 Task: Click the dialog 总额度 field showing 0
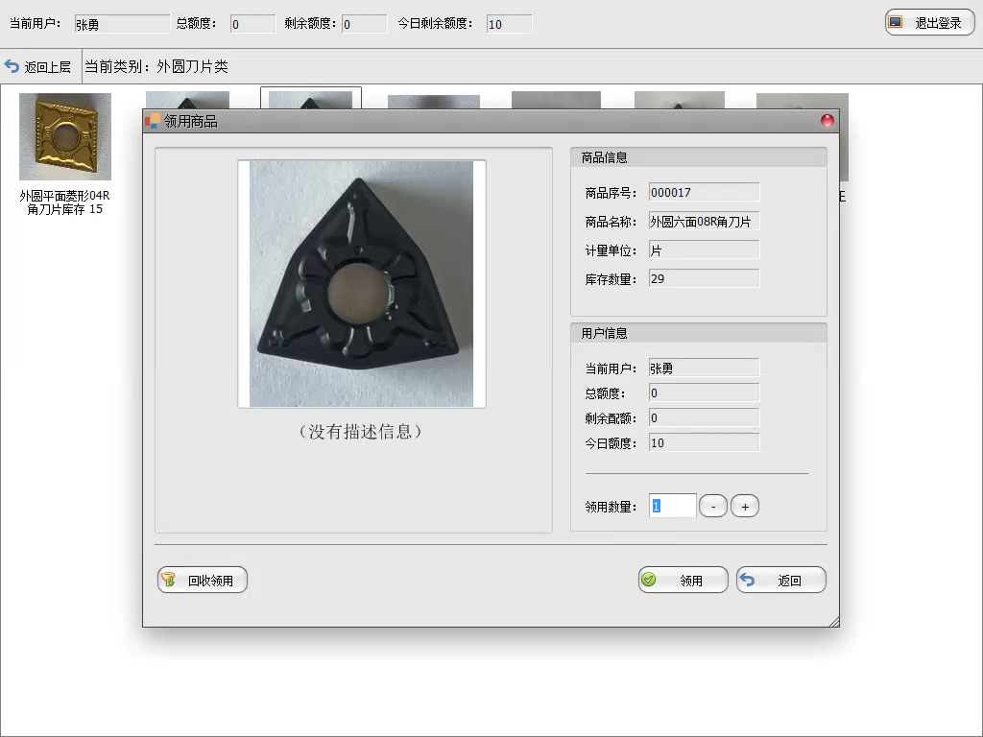(704, 392)
